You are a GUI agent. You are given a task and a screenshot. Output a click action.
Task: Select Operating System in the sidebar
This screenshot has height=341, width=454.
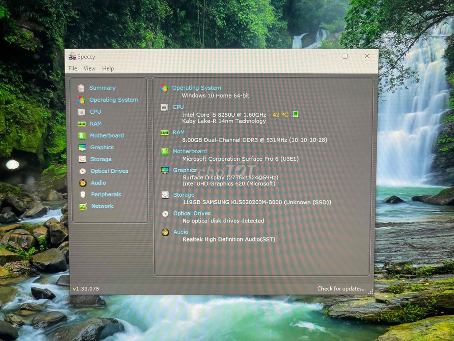click(x=113, y=100)
